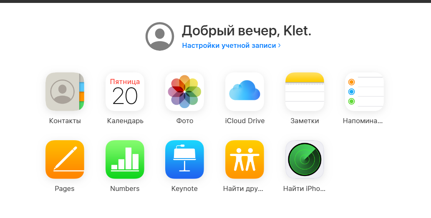Screen dimensions: 431x218
Task: Open the blue Keynote podium icon
Action: [185, 160]
